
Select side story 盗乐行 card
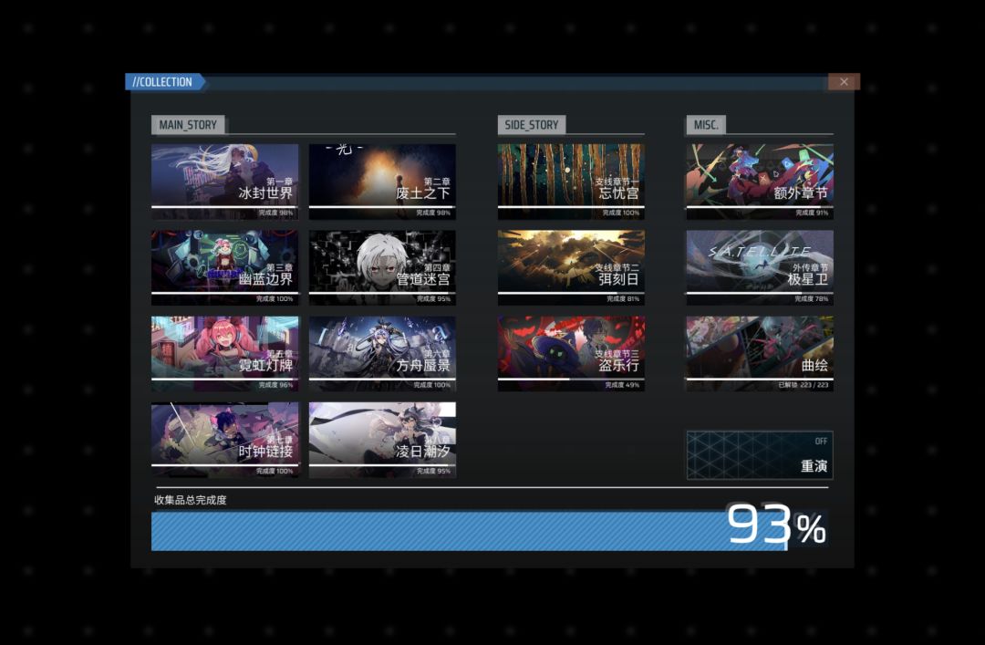point(571,353)
